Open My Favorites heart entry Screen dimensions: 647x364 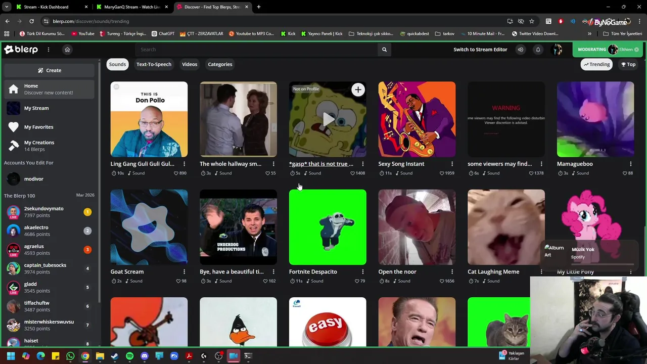49,127
